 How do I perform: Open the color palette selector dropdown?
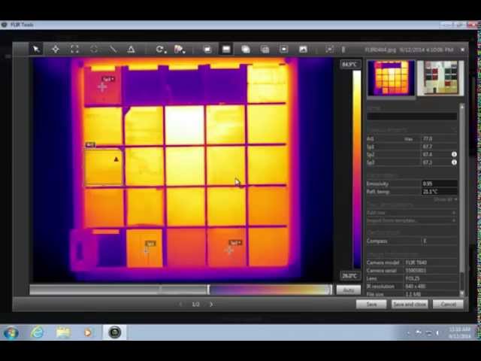pos(180,49)
